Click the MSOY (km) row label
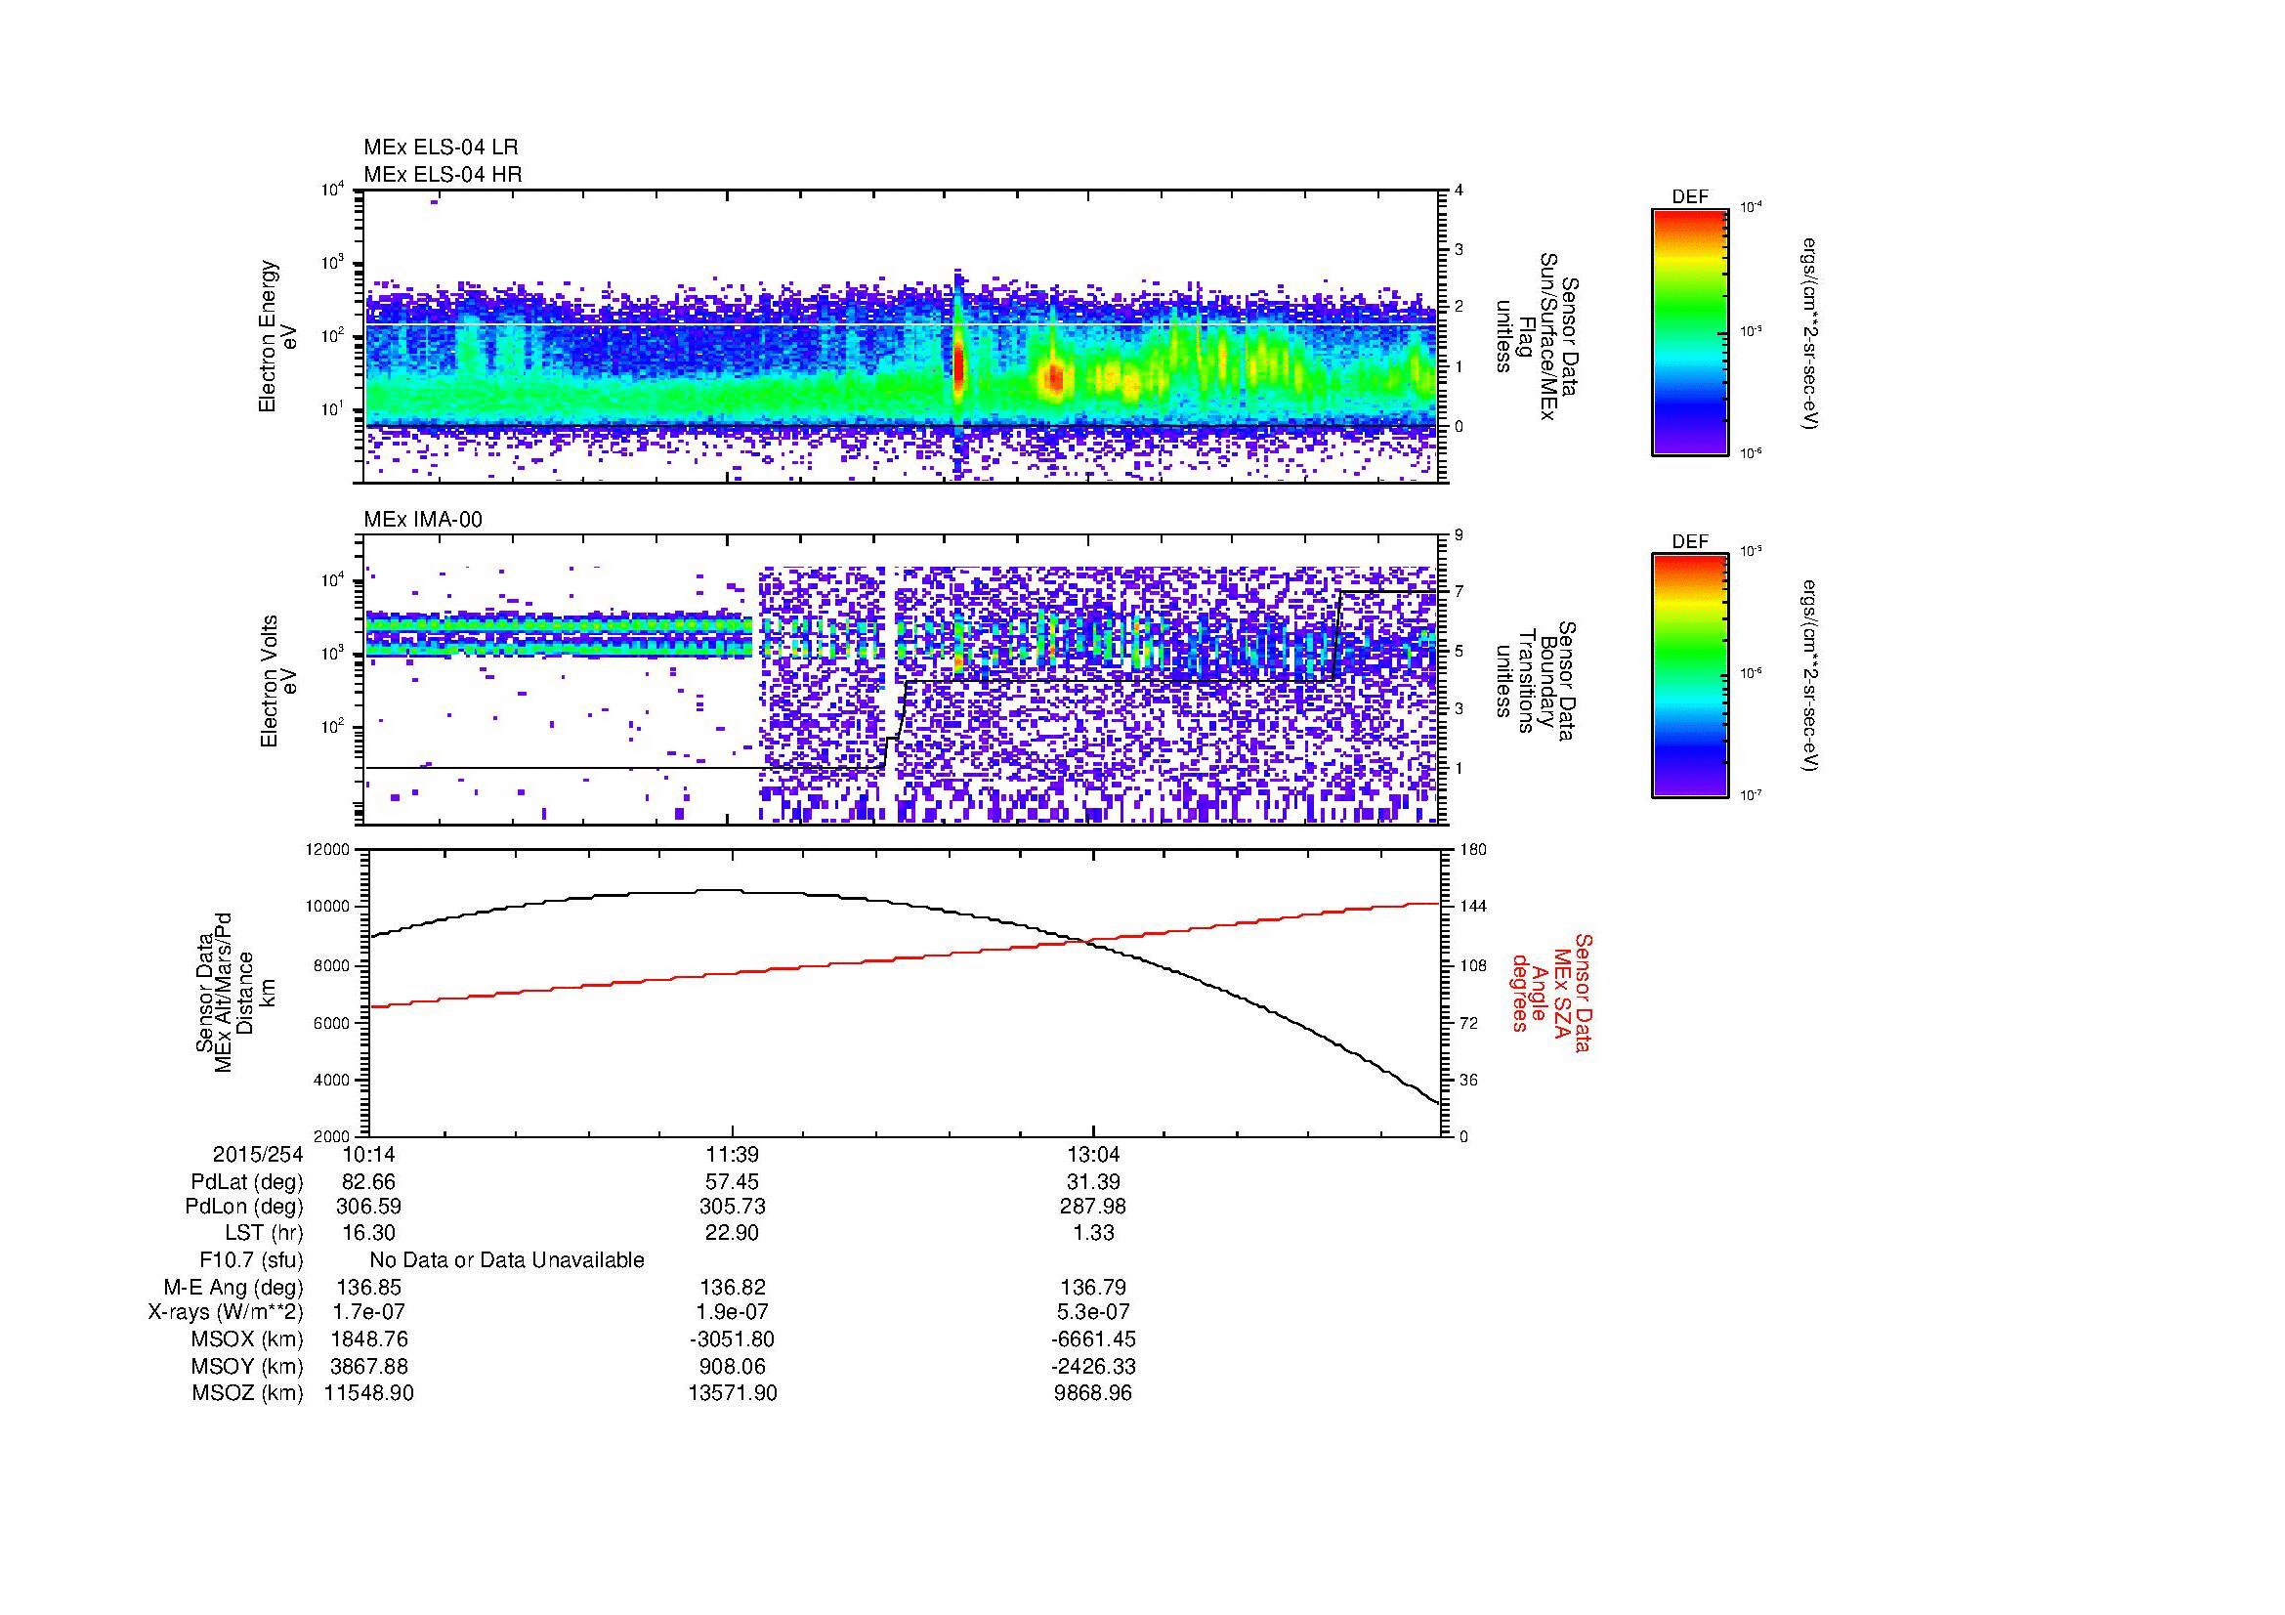This screenshot has width=2285, height=1615. click(x=247, y=1367)
